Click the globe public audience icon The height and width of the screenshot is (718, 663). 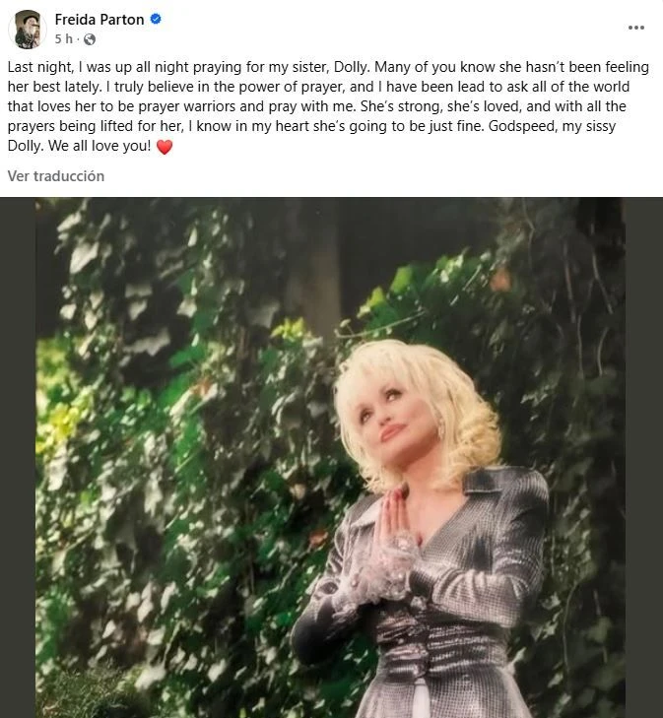coord(90,39)
